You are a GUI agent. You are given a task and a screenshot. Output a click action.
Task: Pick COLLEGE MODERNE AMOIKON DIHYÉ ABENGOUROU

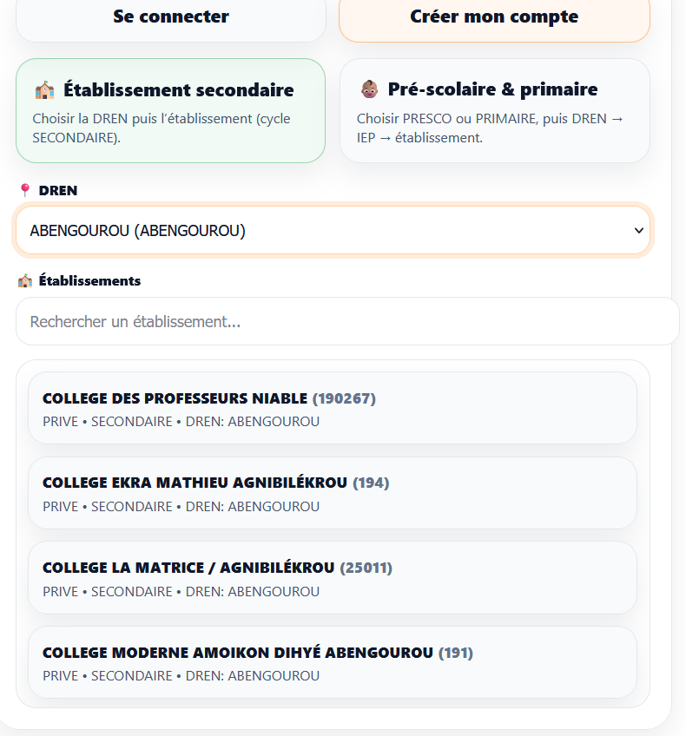tap(333, 663)
